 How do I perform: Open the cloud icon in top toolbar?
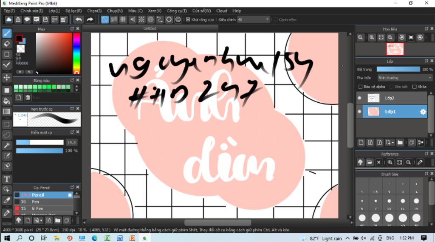coord(9,20)
